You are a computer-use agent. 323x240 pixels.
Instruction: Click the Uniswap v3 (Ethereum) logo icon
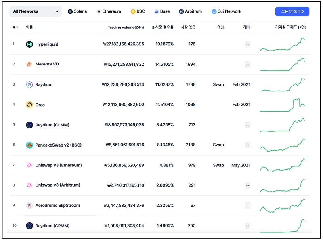[x=29, y=165]
